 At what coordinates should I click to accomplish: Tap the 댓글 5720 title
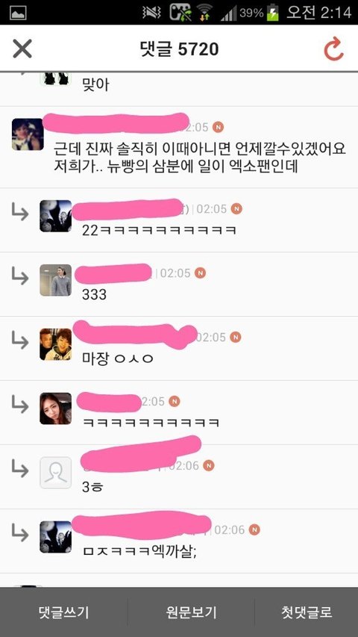[179, 49]
